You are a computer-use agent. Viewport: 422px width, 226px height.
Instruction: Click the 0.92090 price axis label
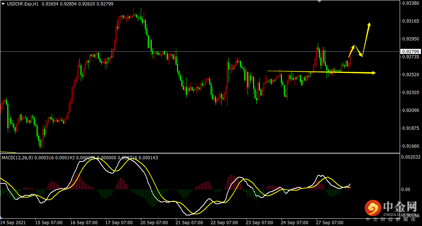click(410, 110)
